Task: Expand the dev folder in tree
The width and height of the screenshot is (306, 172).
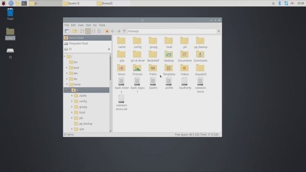Action: 67,73
